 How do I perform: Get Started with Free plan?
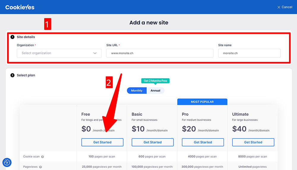(102, 142)
